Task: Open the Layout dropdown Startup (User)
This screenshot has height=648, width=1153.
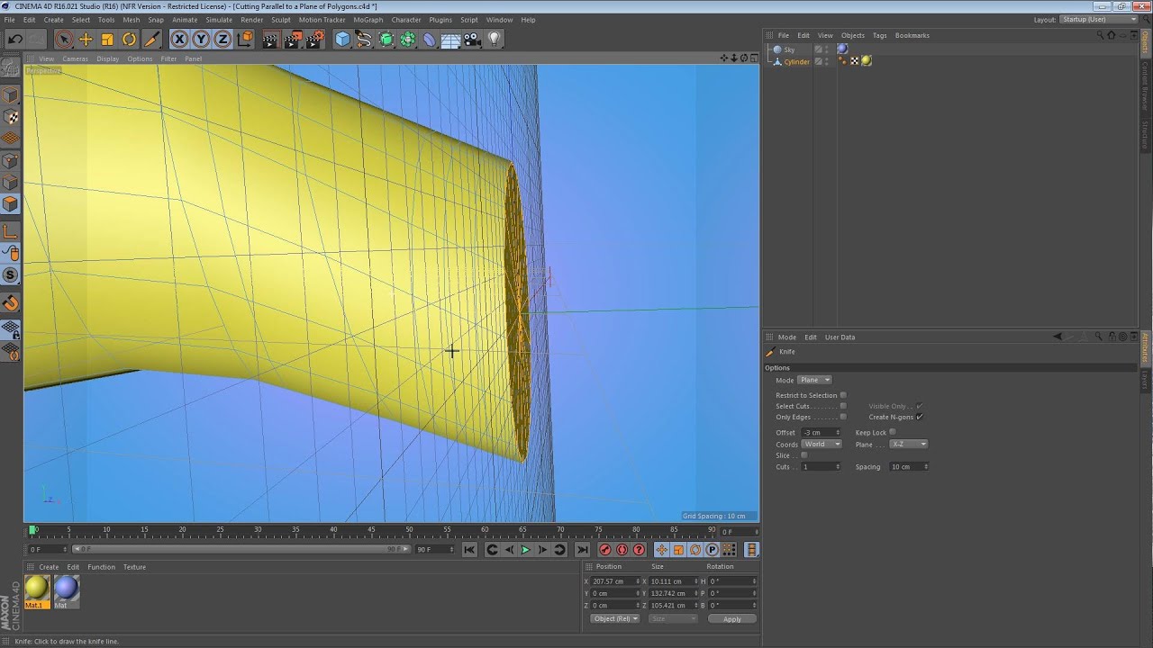Action: click(x=1099, y=19)
